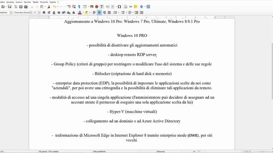Select the Clone Formatting paintbrush

(49, 7)
